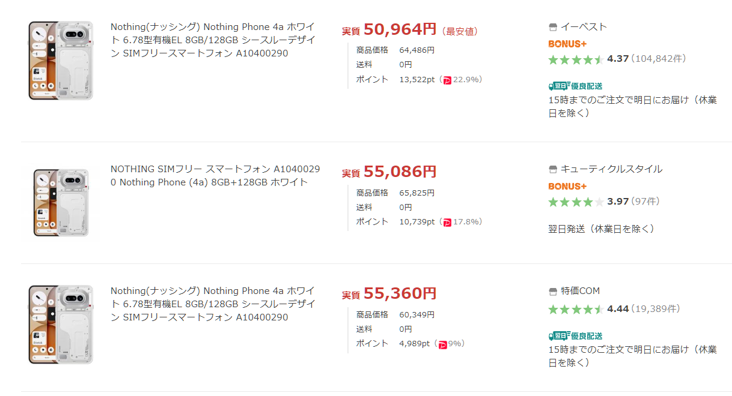Screen dimensions: 732x396
Task: Click the 4.37 star rating for イーベスト
Action: pos(617,59)
